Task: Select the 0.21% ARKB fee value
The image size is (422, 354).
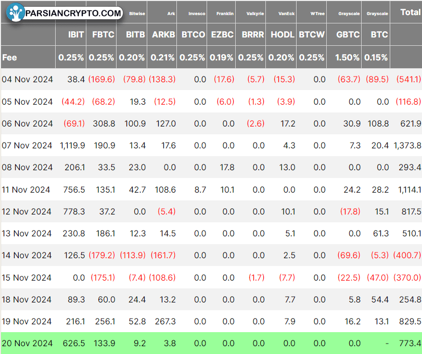Action: coord(162,57)
